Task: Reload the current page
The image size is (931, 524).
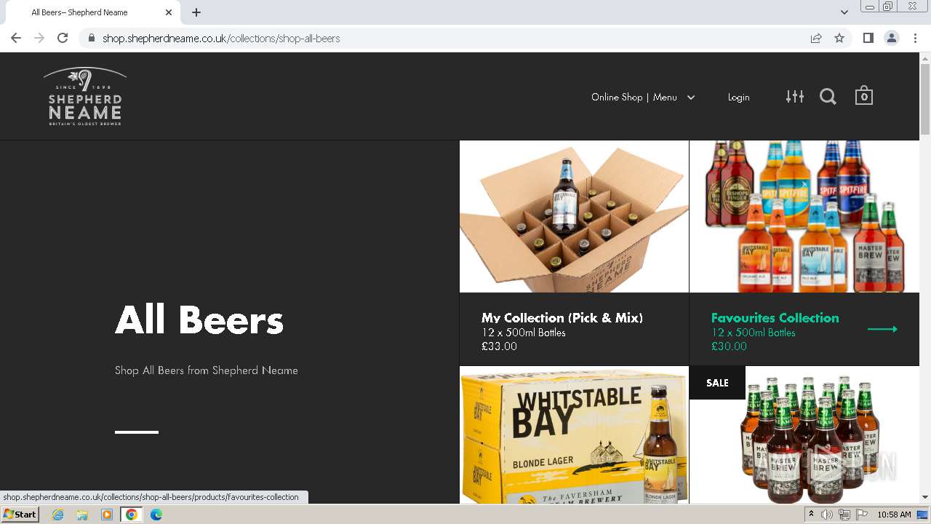Action: click(x=63, y=38)
